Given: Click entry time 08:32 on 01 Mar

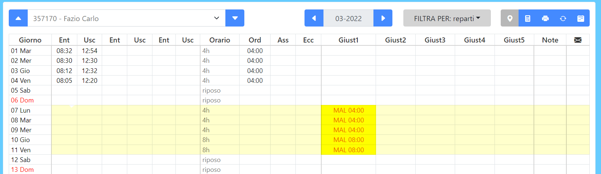Looking at the screenshot, I should coord(64,51).
